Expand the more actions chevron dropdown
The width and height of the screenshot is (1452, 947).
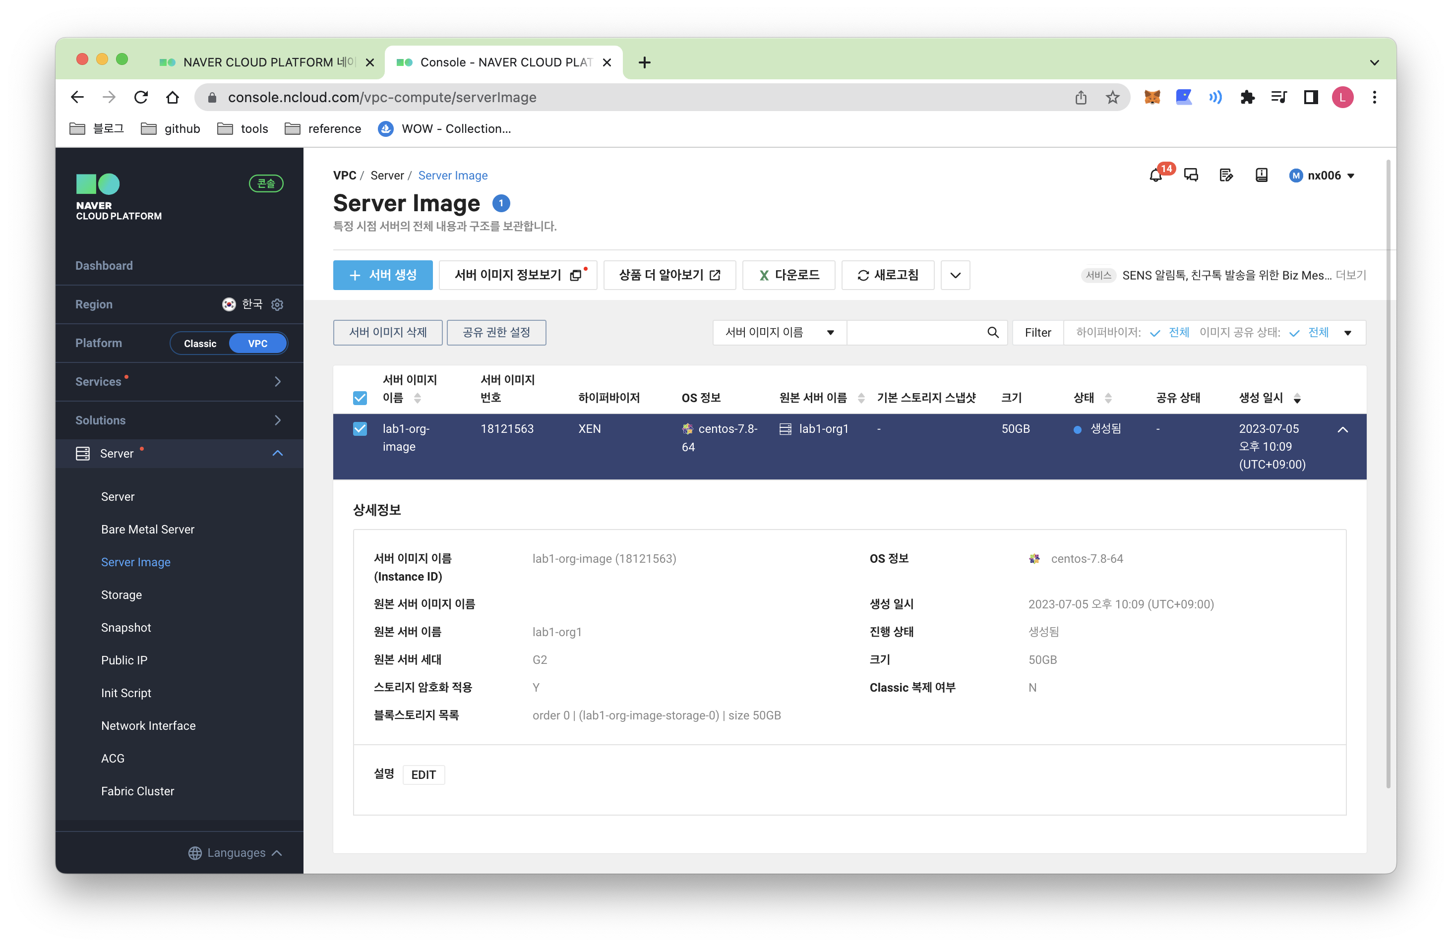coord(955,275)
